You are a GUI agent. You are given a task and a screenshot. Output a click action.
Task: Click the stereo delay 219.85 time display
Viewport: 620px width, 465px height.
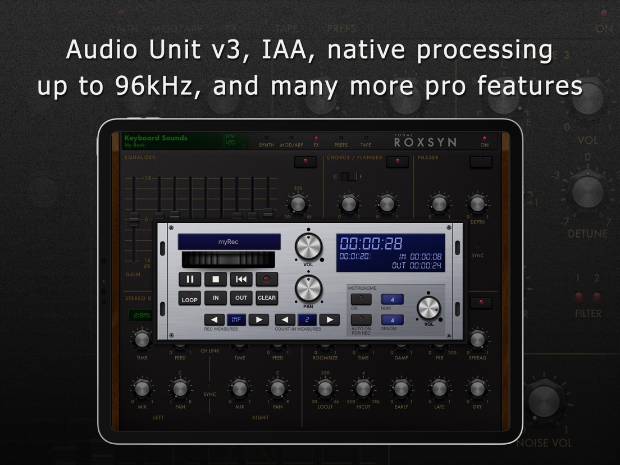click(141, 315)
